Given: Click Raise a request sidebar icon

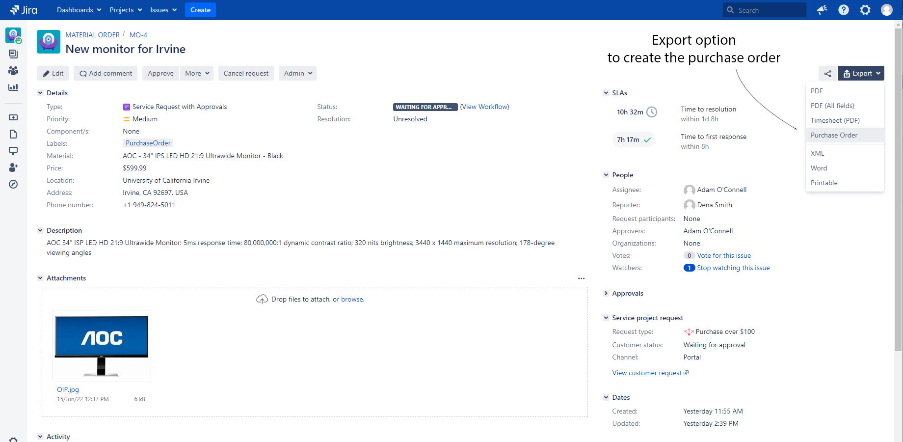Looking at the screenshot, I should 13,117.
